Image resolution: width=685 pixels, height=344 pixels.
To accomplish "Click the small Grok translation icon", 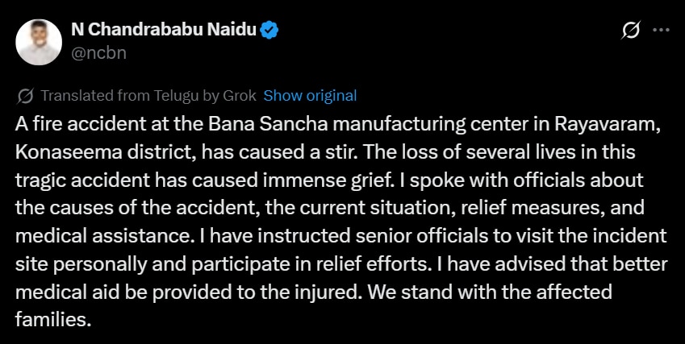I will (25, 96).
